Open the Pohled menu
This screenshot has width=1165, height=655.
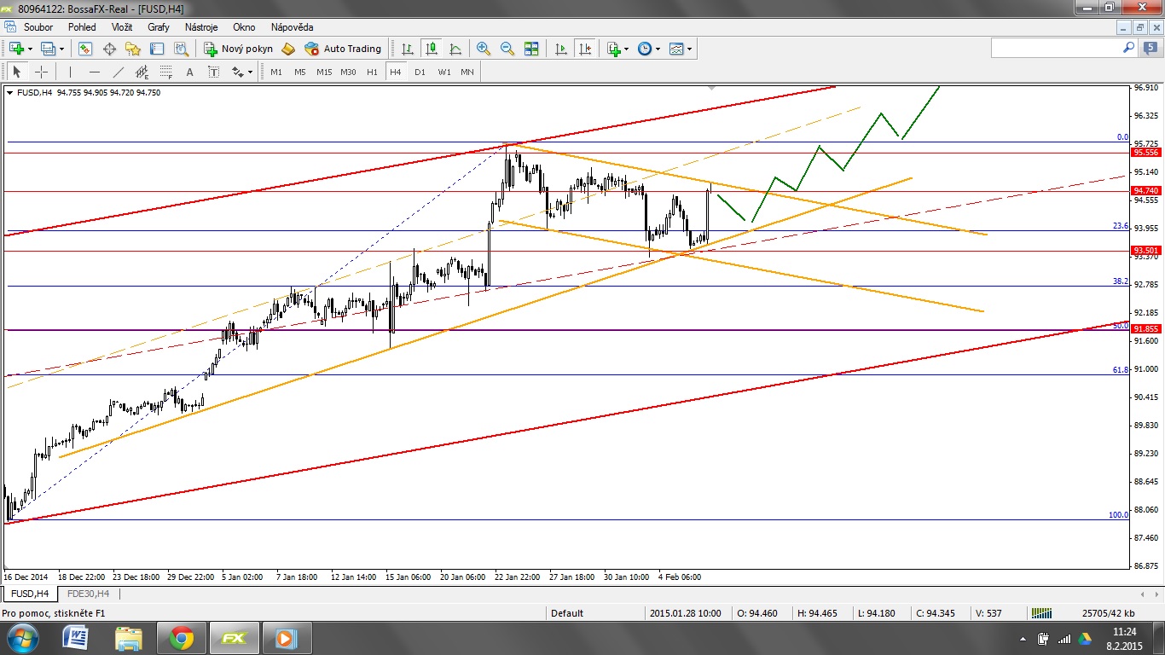coord(82,27)
